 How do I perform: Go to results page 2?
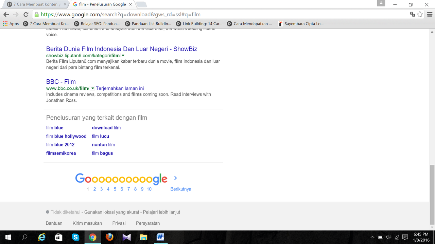(94, 189)
